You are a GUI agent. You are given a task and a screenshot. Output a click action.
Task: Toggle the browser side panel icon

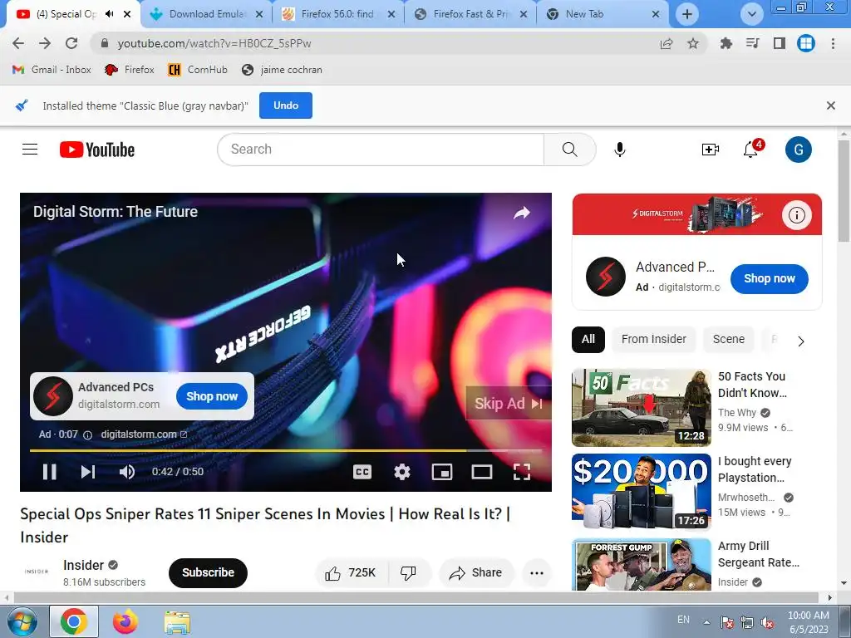tap(780, 43)
